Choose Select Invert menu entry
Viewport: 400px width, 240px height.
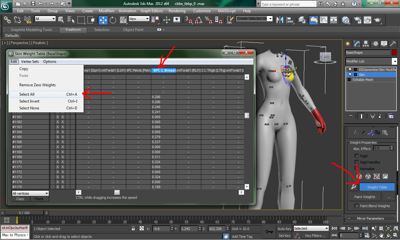coord(46,101)
